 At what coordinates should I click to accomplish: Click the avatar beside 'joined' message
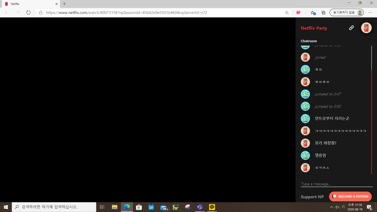pos(305,57)
